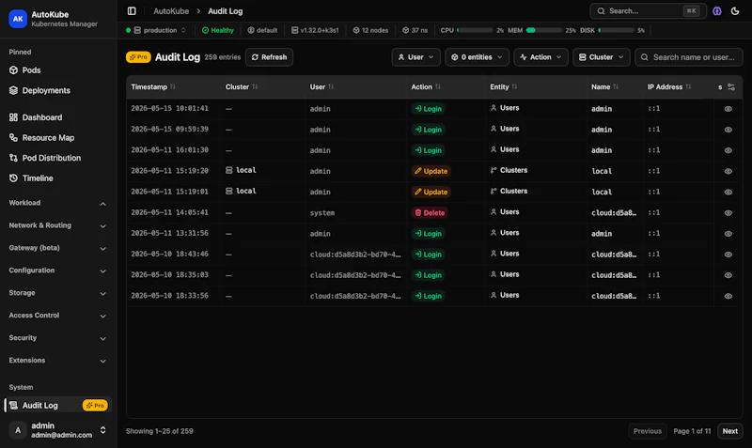Image resolution: width=752 pixels, height=448 pixels.
Task: Sort by Cluster column arrows
Action: click(x=255, y=86)
